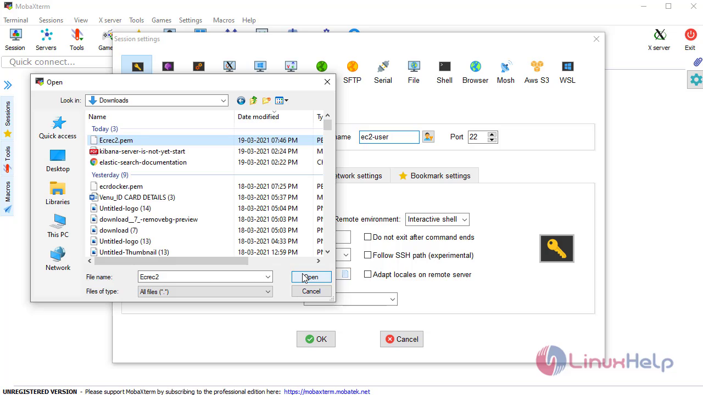This screenshot has width=703, height=395.
Task: Open Remote environment Interactive shell dropdown
Action: pos(437,219)
